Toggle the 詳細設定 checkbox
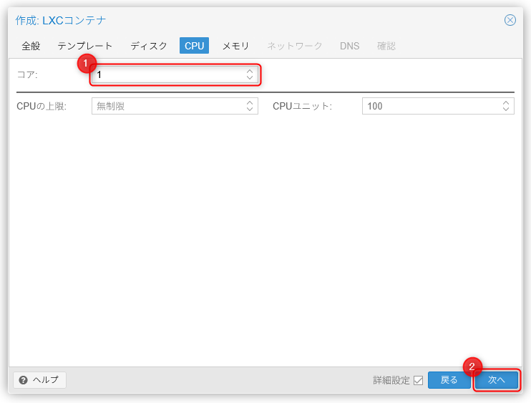 (x=418, y=380)
